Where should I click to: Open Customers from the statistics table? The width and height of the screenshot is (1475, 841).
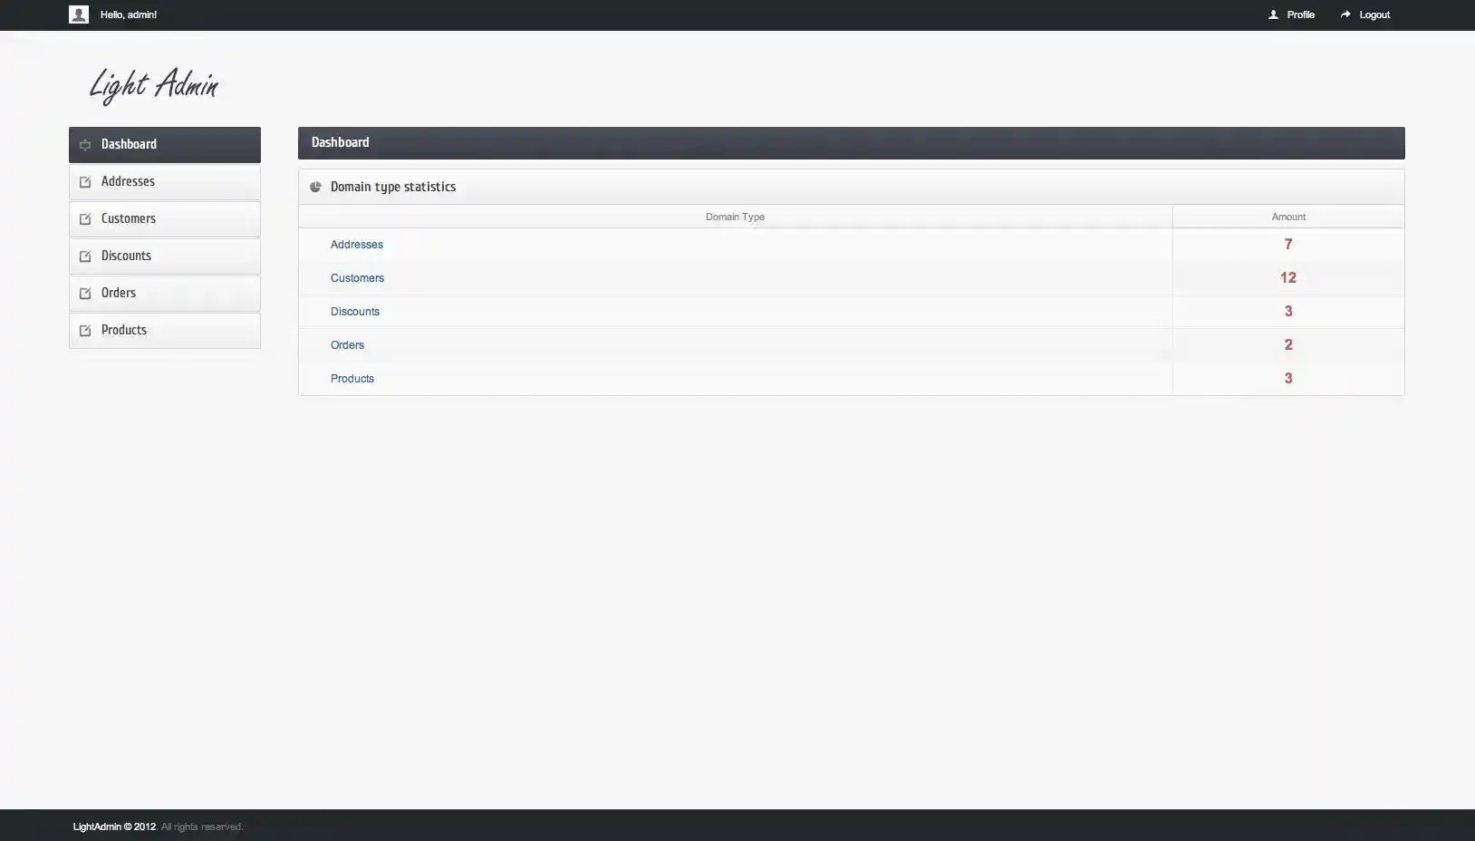[x=357, y=278]
